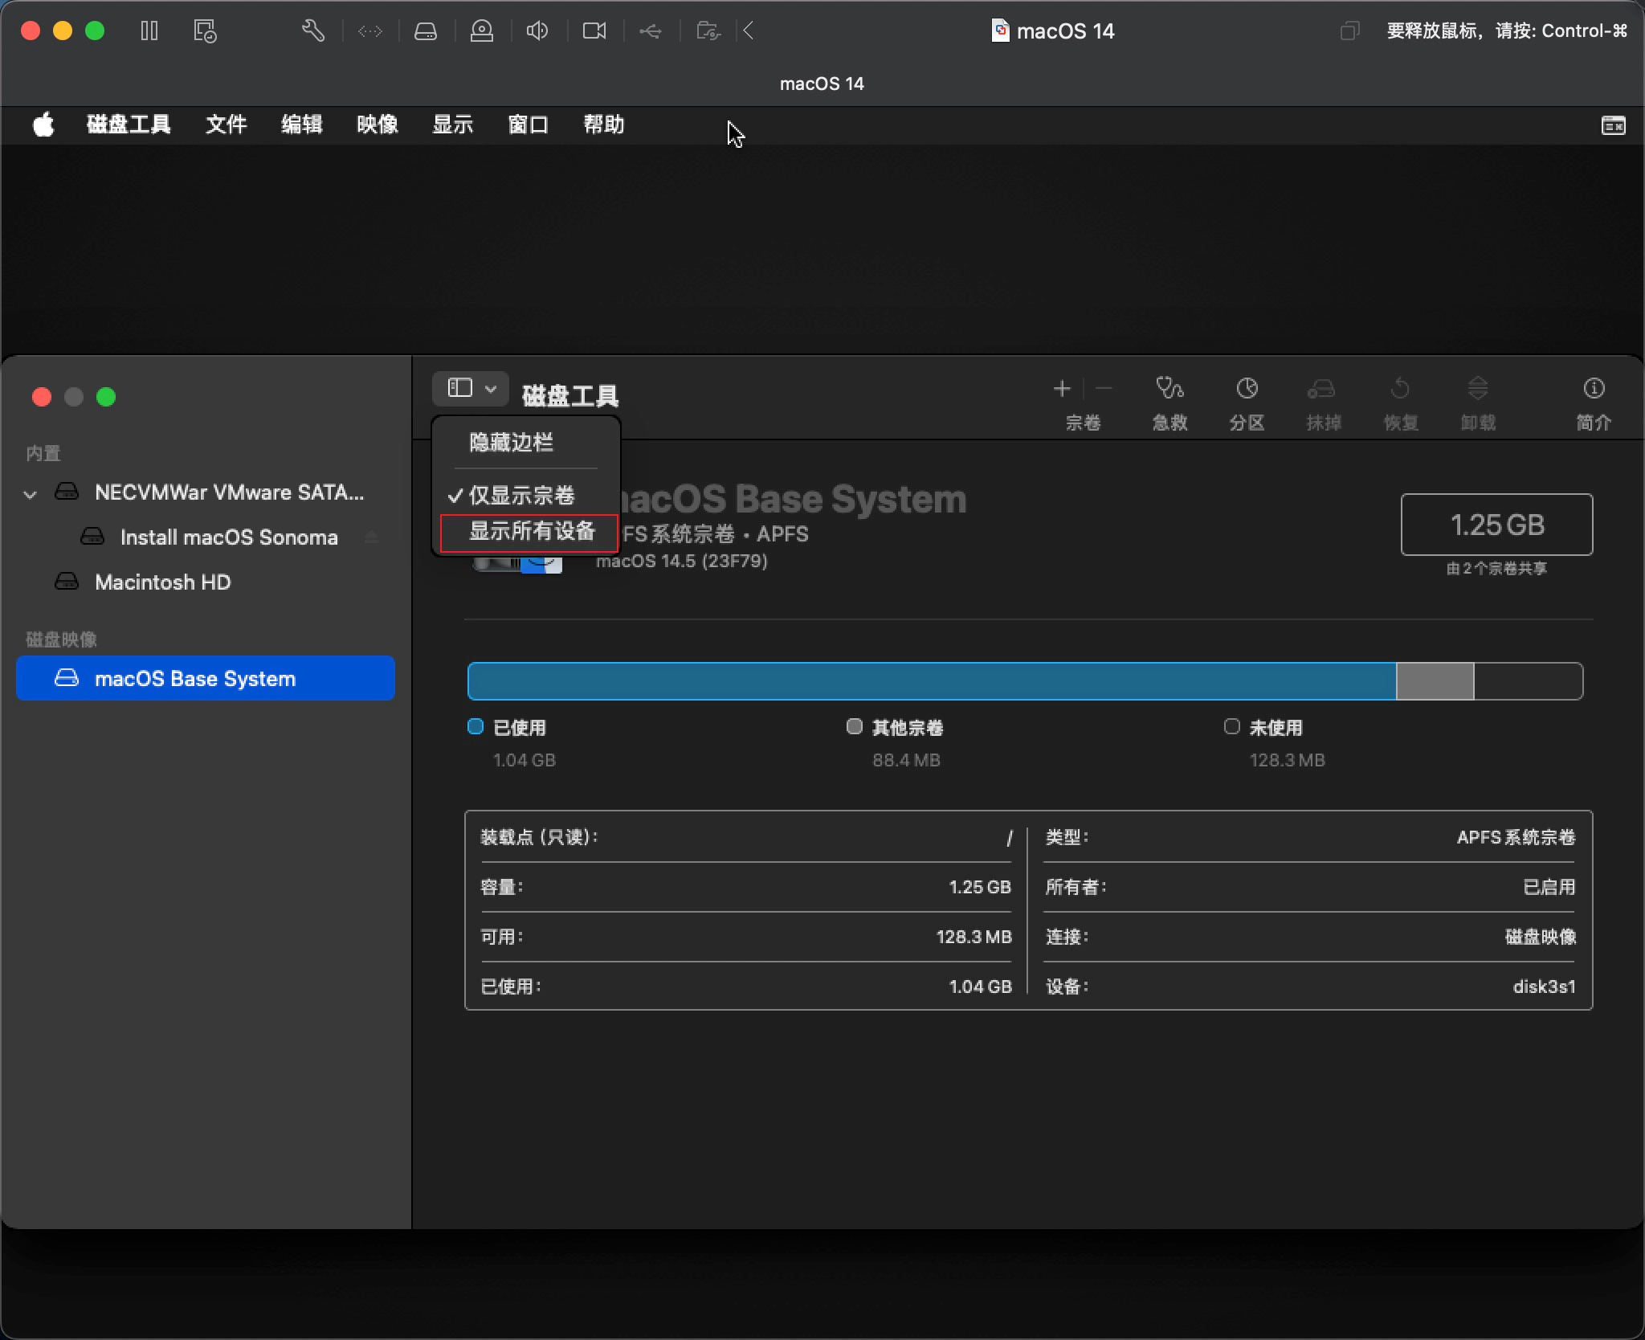Click the 已启用 owner value
The width and height of the screenshot is (1645, 1340).
tap(1549, 887)
